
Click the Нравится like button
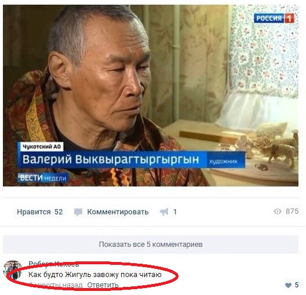pos(34,212)
